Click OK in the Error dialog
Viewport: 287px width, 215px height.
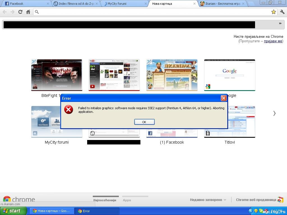144,122
